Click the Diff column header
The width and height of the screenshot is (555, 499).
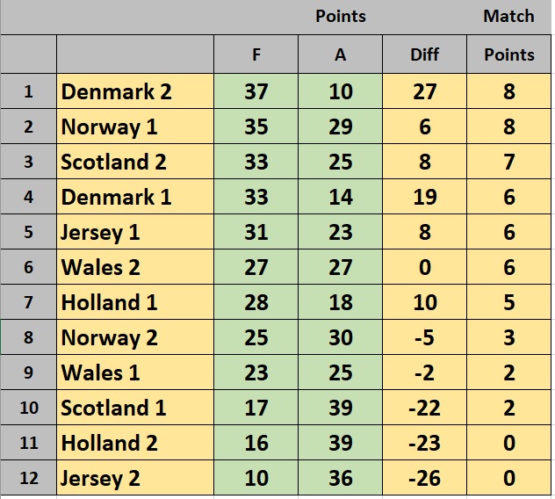tap(424, 54)
